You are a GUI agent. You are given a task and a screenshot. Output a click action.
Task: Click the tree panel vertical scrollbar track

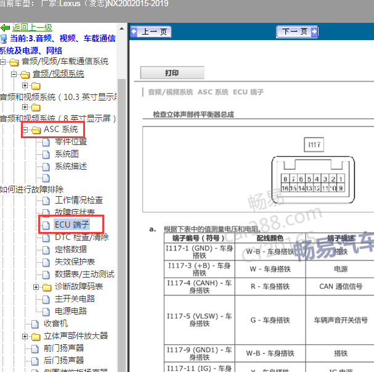(121, 225)
